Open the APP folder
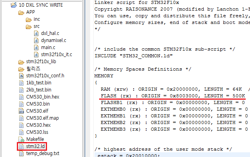 (30, 12)
